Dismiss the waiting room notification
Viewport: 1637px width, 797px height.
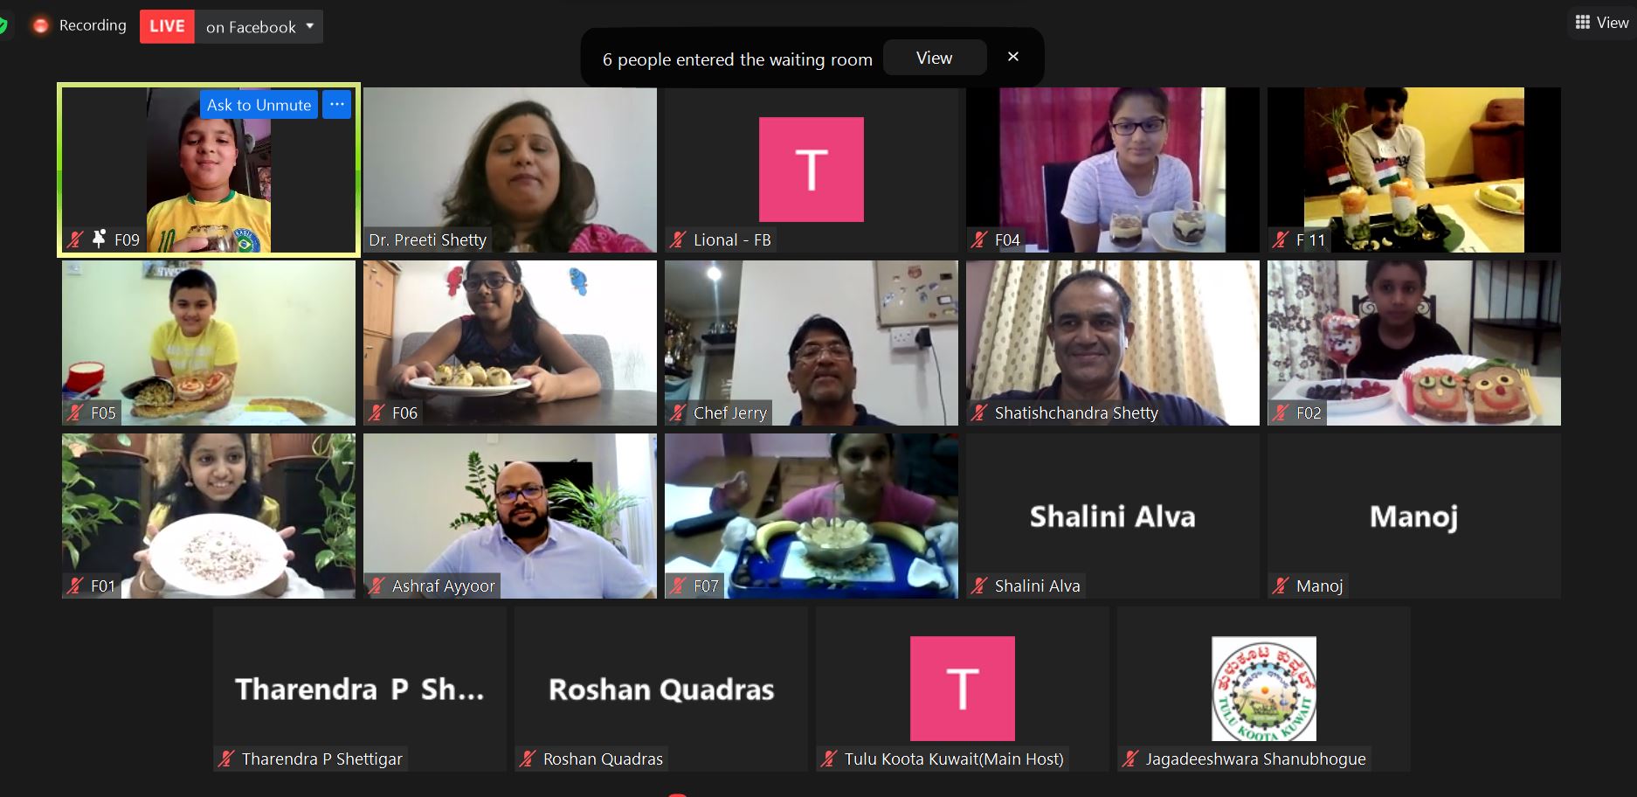(x=1013, y=57)
